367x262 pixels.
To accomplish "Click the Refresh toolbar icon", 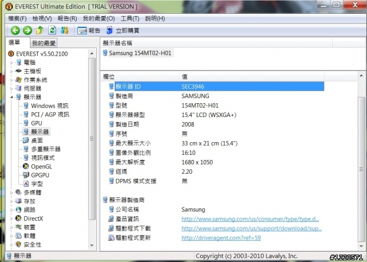I will pyautogui.click(x=52, y=30).
